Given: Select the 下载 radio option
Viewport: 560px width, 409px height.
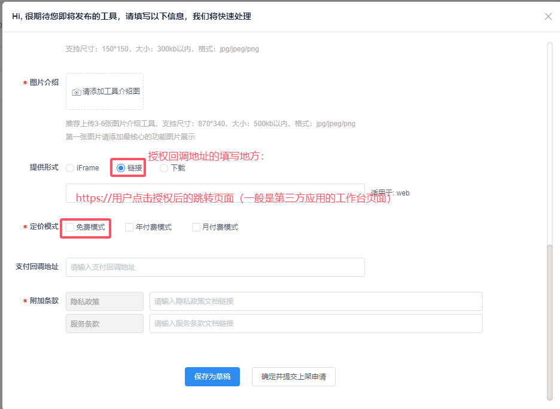Looking at the screenshot, I should [164, 168].
